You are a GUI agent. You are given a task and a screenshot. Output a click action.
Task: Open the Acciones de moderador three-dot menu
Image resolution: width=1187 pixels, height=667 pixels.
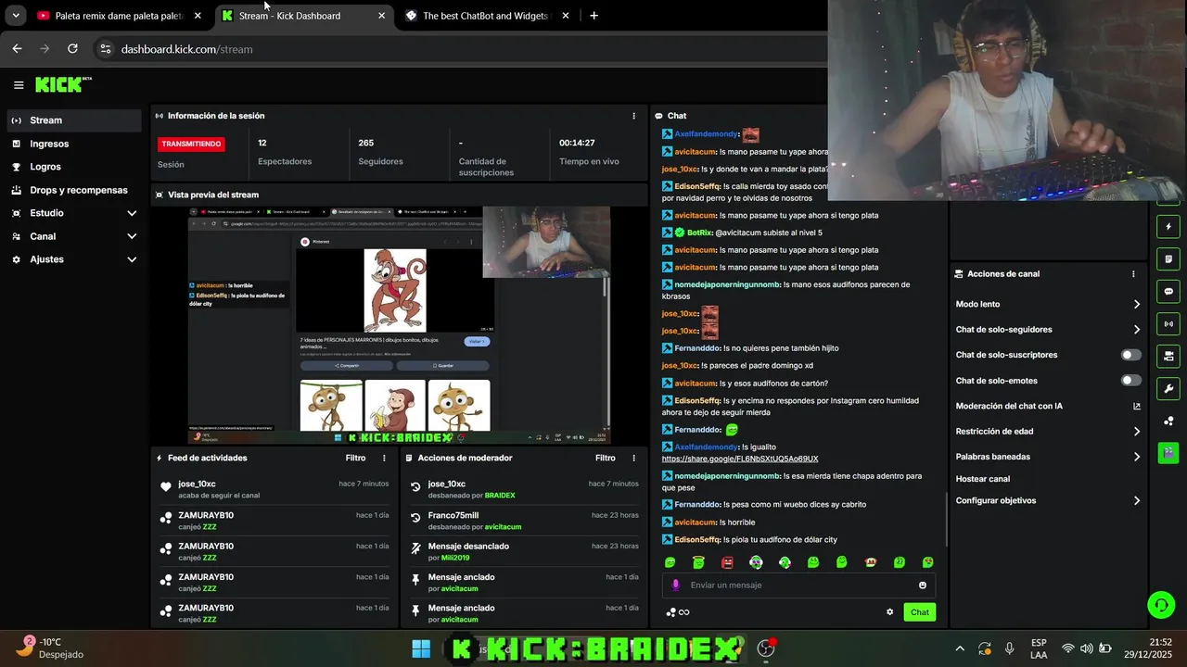pos(634,458)
